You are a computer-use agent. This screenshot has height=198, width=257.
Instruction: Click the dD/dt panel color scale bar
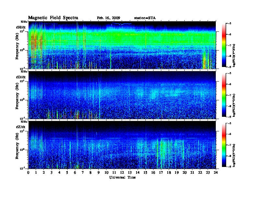pyautogui.click(x=224, y=95)
